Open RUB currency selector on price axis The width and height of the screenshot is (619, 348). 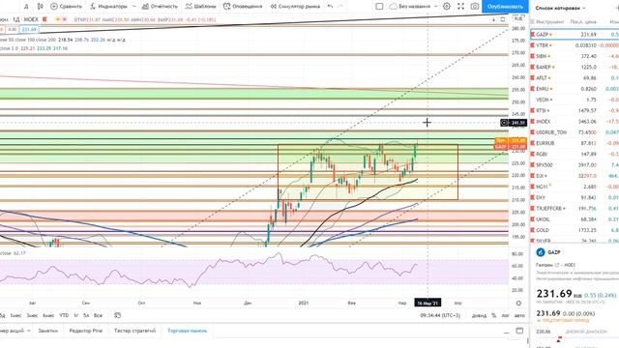pos(518,18)
